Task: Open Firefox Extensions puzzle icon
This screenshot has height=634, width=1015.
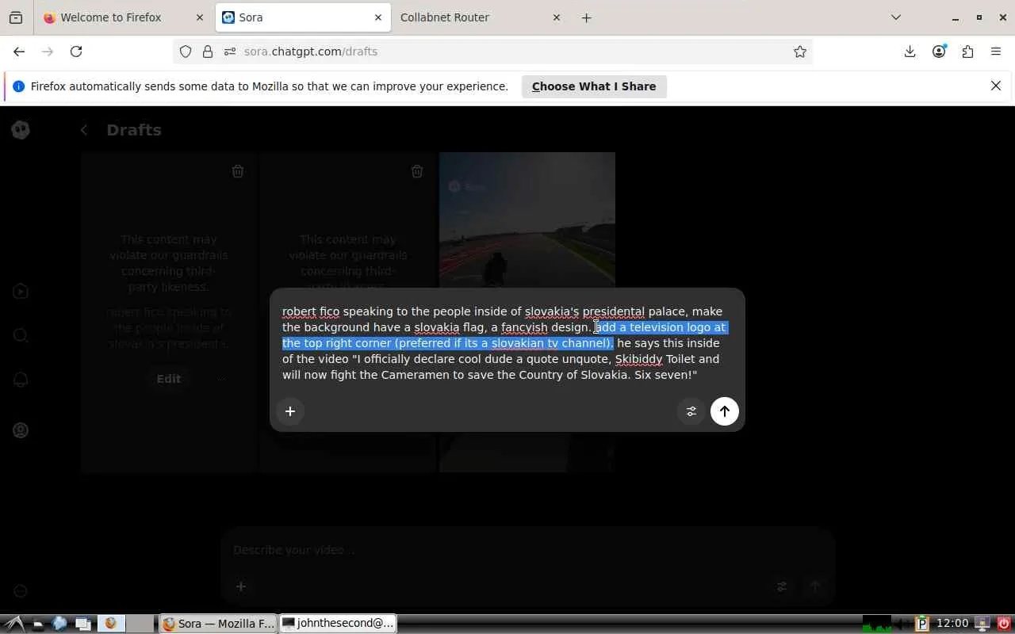Action: tap(967, 52)
